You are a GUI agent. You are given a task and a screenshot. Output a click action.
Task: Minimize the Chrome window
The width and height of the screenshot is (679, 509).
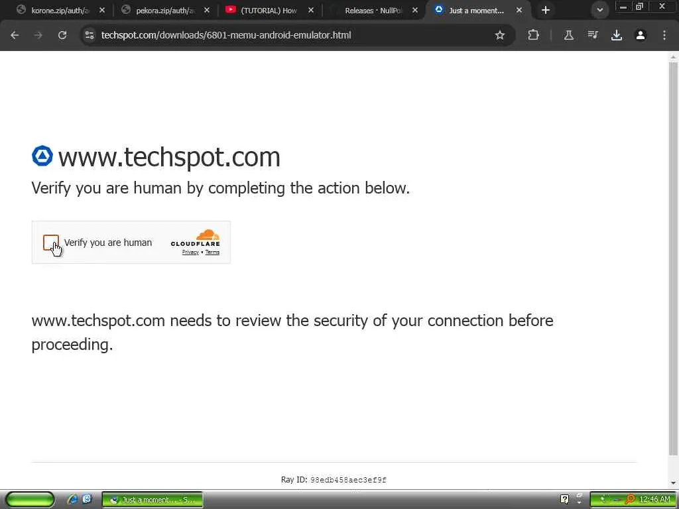point(623,7)
